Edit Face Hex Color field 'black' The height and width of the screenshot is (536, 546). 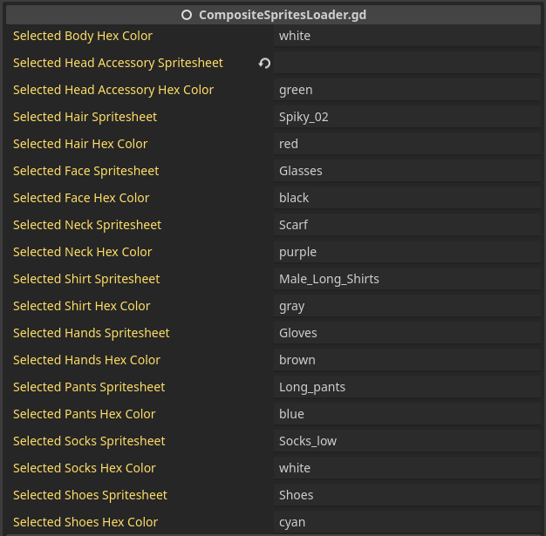pos(407,198)
